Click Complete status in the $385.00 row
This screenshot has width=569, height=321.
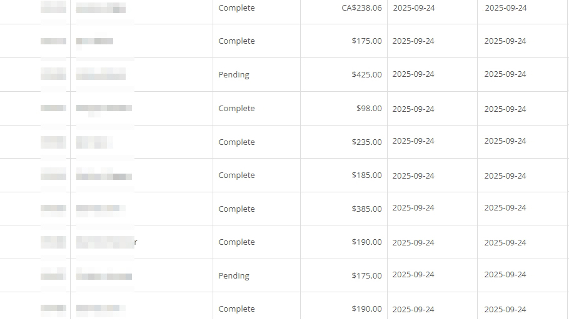[236, 209]
